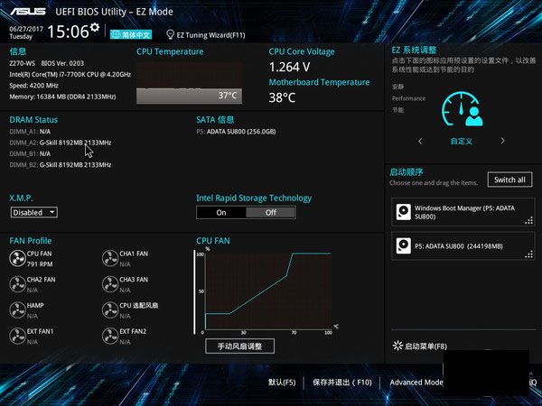
Task: Click 手动风扇调整 manual fan tuning button
Action: point(240,346)
